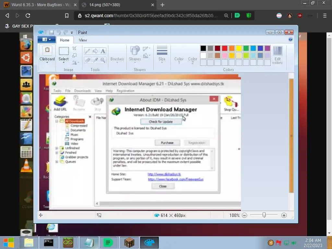Pick the white color swatch
This screenshot has height=249, width=332.
pos(203,55)
